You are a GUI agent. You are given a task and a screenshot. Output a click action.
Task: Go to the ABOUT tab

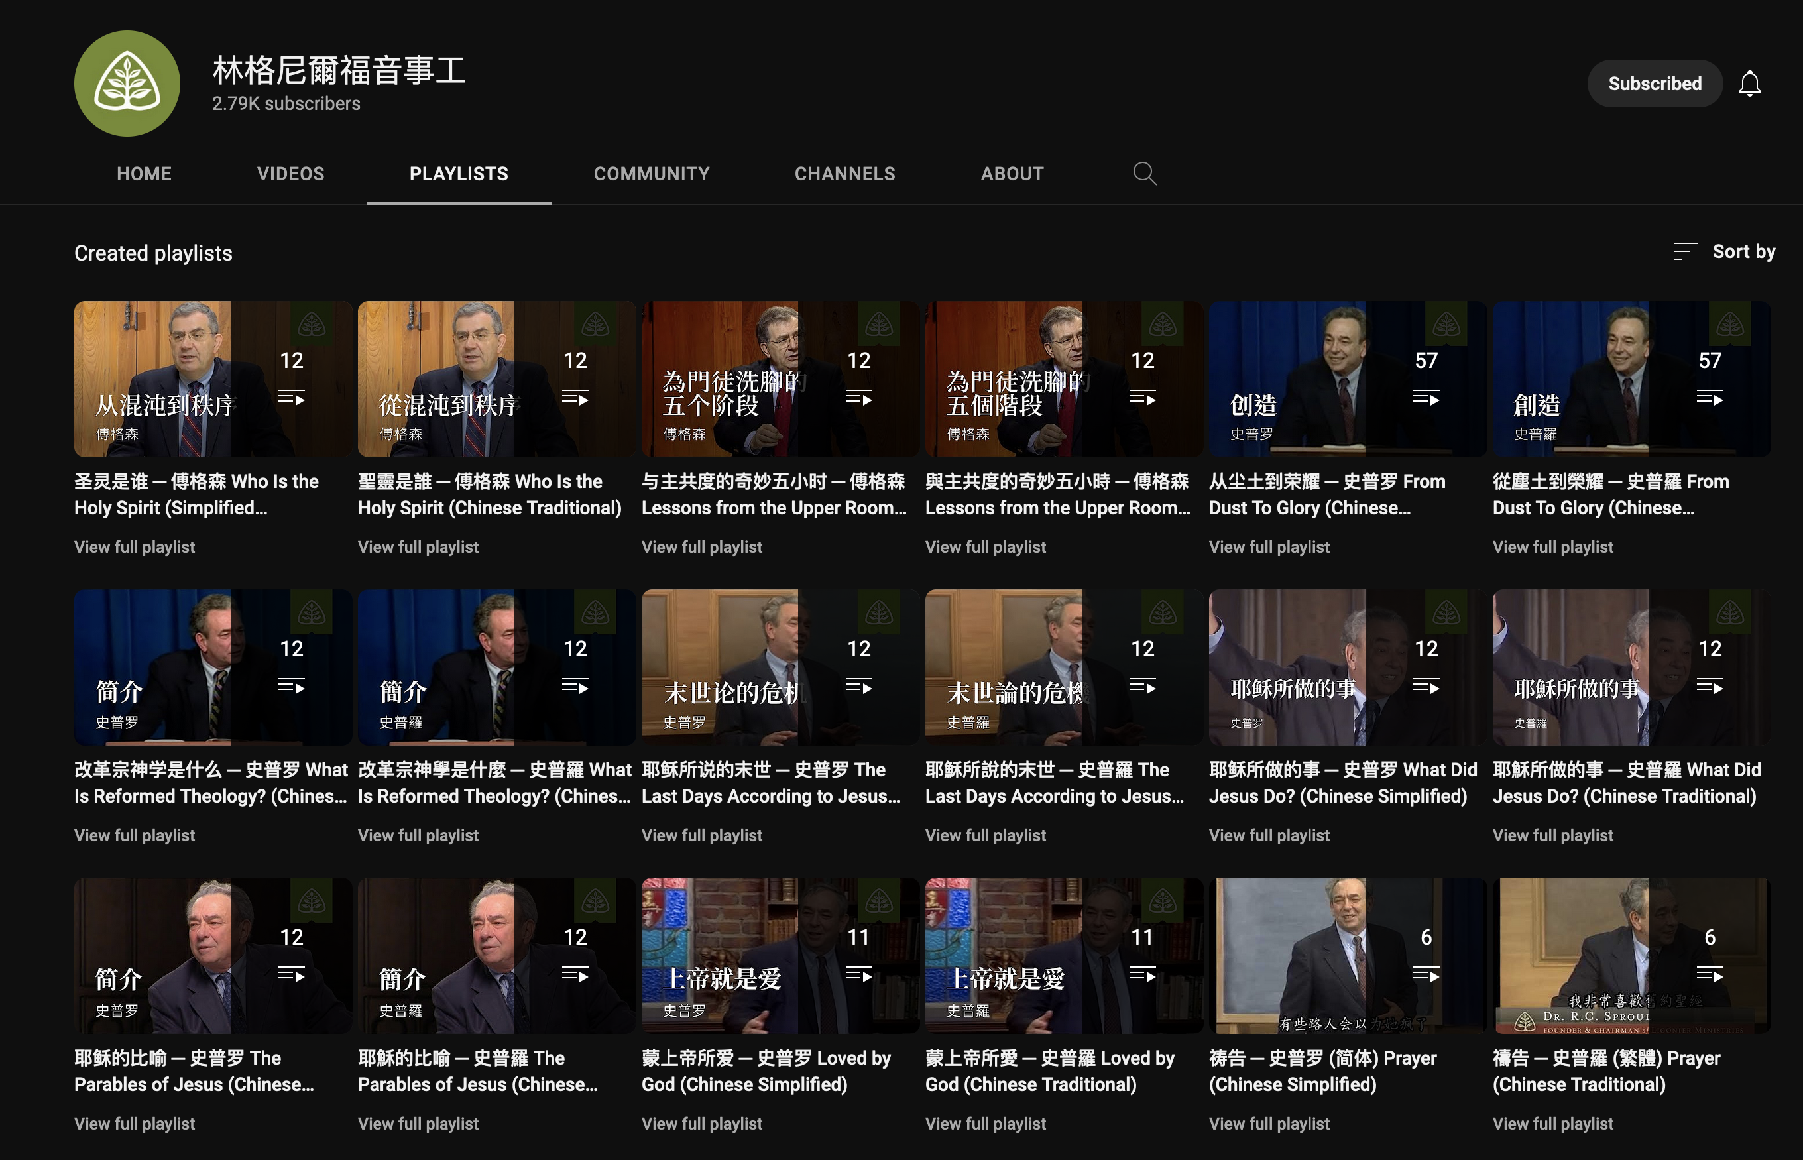click(x=1012, y=174)
